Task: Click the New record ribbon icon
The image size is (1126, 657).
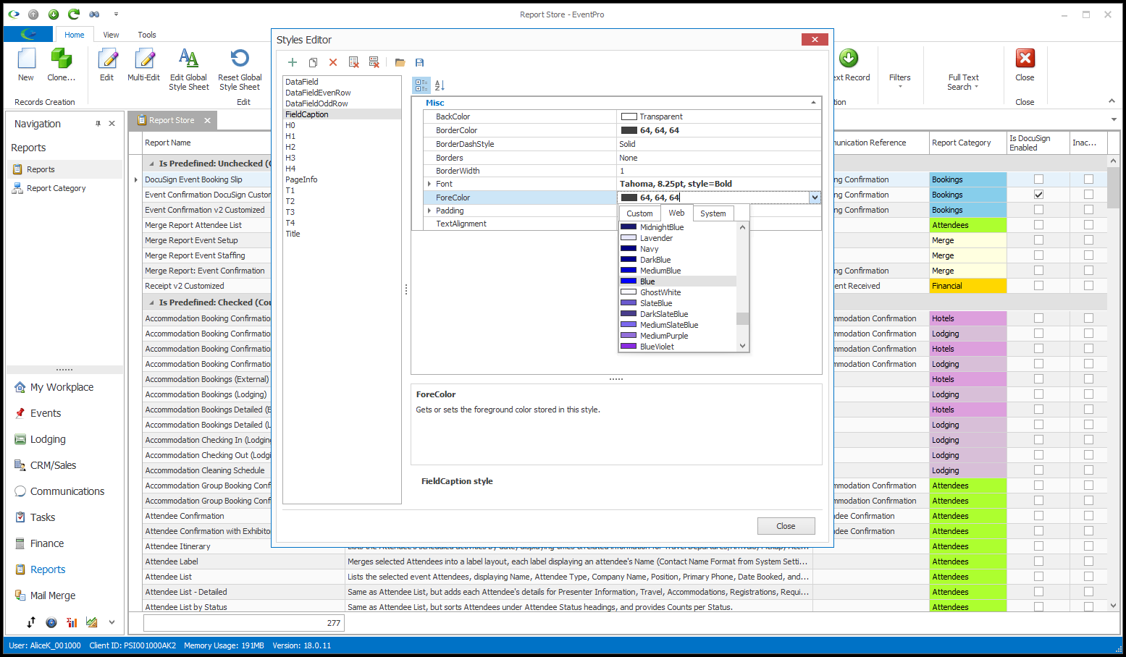Action: (26, 59)
